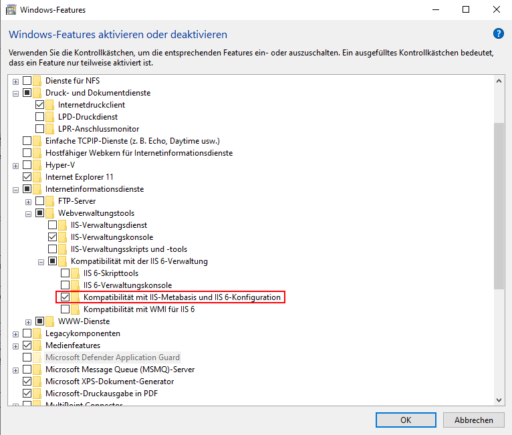
Task: Collapse the Druck- und Dokumentdienste node
Action: (15, 93)
